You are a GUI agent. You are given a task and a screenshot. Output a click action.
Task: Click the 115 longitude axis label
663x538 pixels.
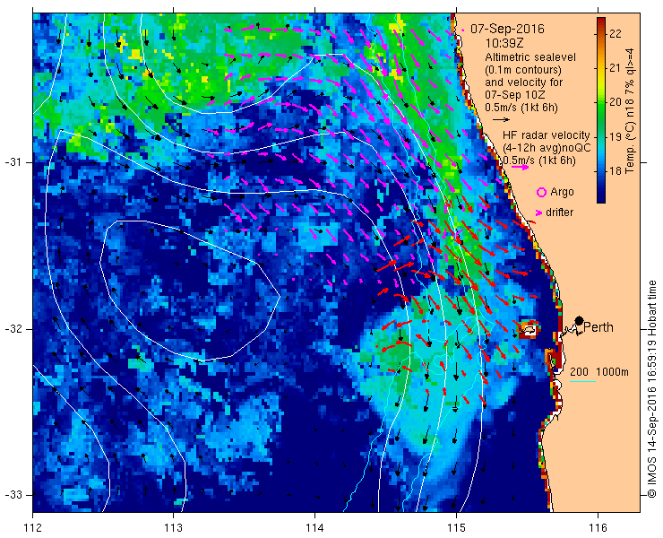[456, 528]
